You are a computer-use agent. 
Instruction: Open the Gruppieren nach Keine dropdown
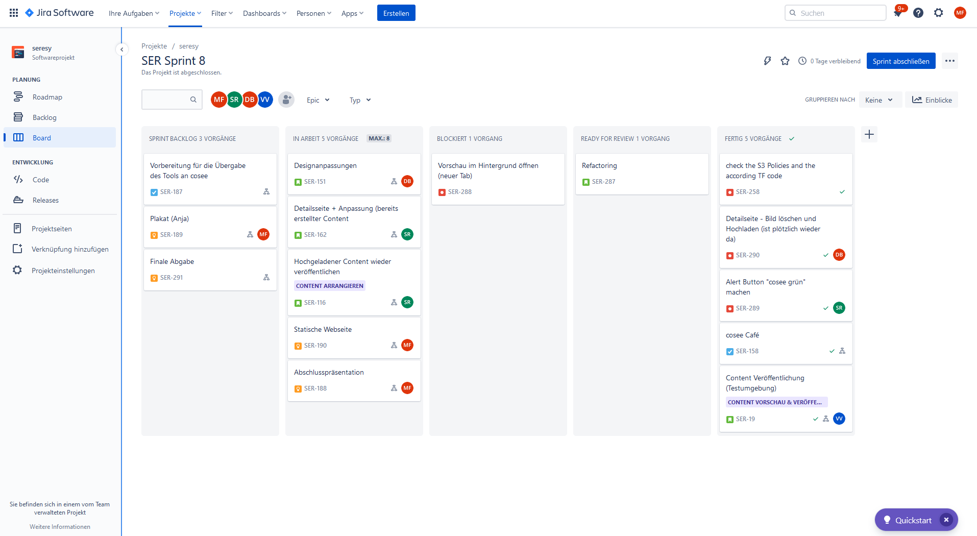[x=879, y=100]
